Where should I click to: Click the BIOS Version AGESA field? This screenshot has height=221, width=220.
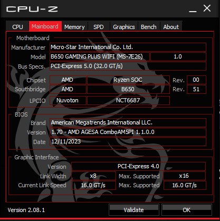pyautogui.click(x=128, y=132)
